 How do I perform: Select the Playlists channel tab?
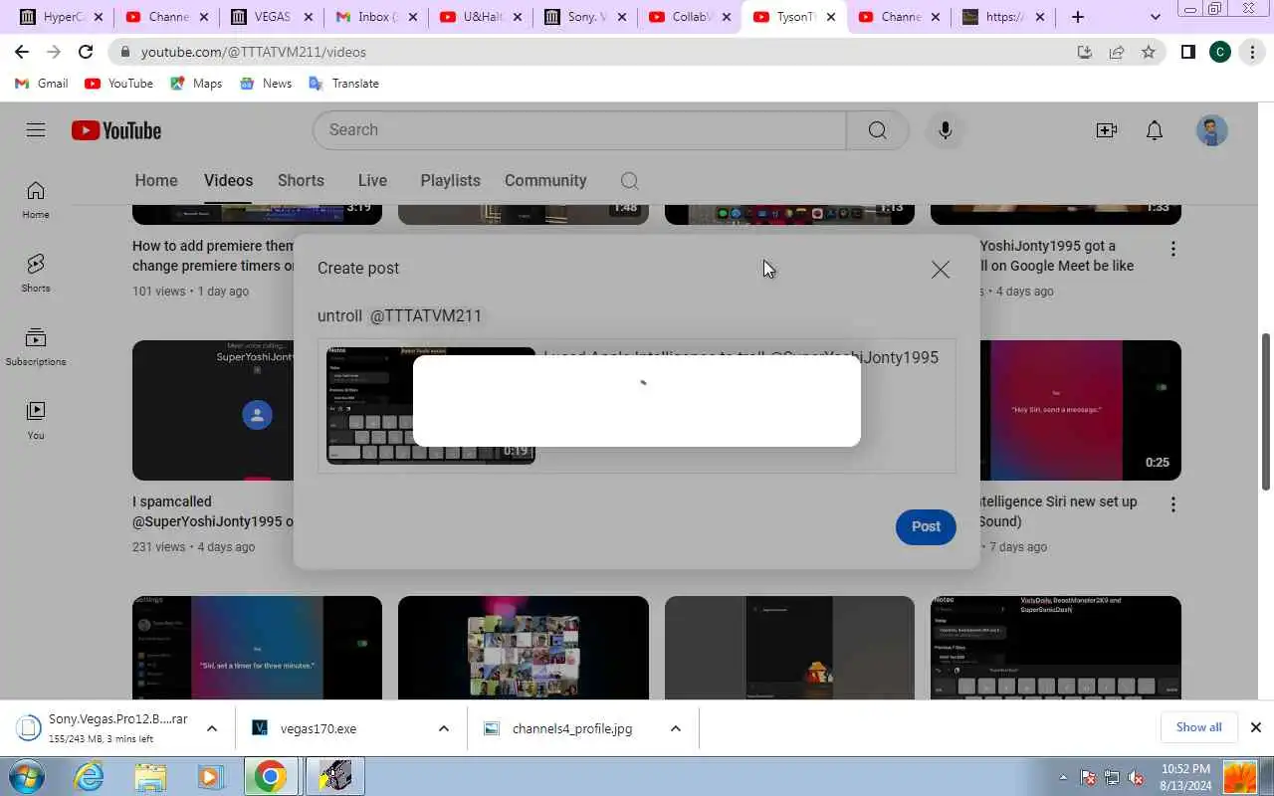coord(450,180)
